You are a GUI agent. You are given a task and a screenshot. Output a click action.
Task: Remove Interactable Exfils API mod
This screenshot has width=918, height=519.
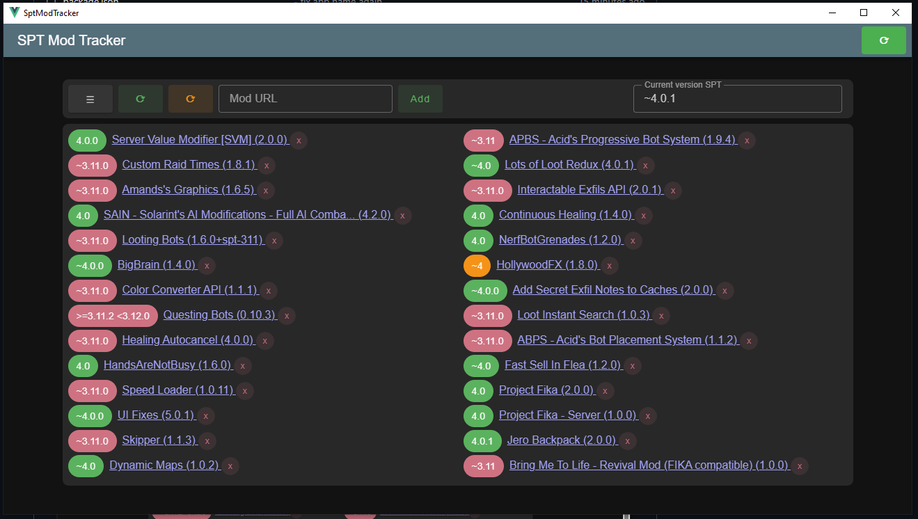click(673, 190)
